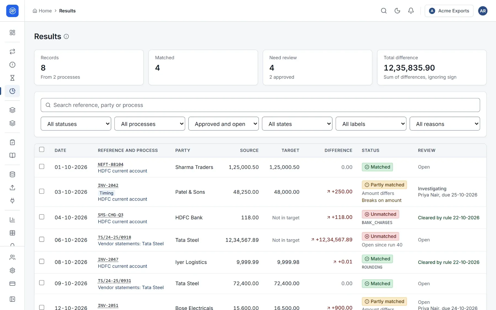Open the hourglass icon in sidebar
496x310 pixels.
pos(12,78)
